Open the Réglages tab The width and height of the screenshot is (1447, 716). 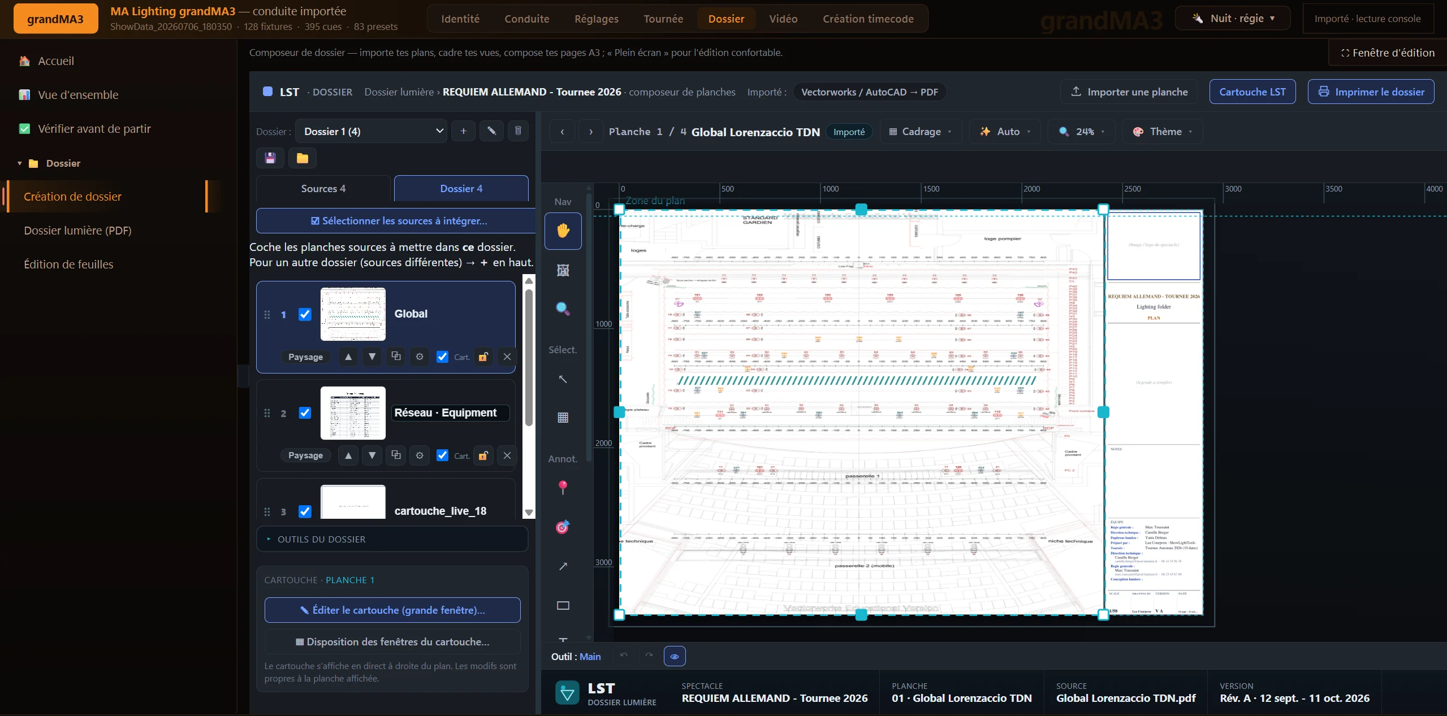coord(597,19)
